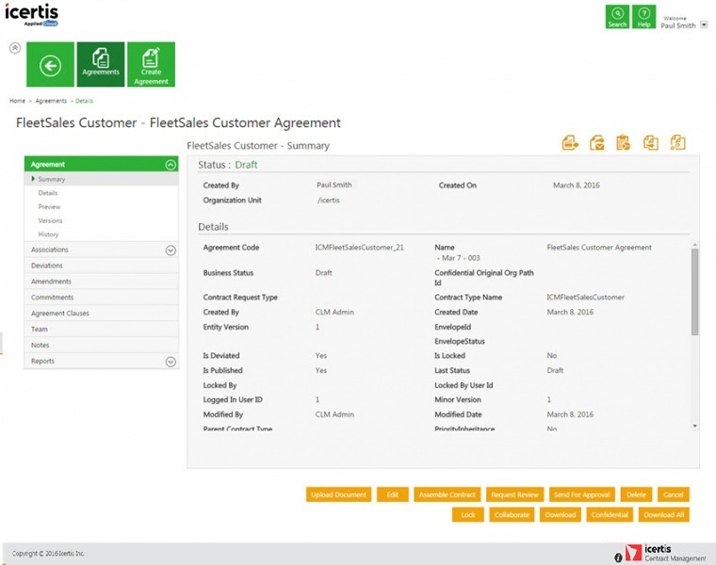716x565 pixels.
Task: Click the Home breadcrumb link
Action: click(17, 101)
